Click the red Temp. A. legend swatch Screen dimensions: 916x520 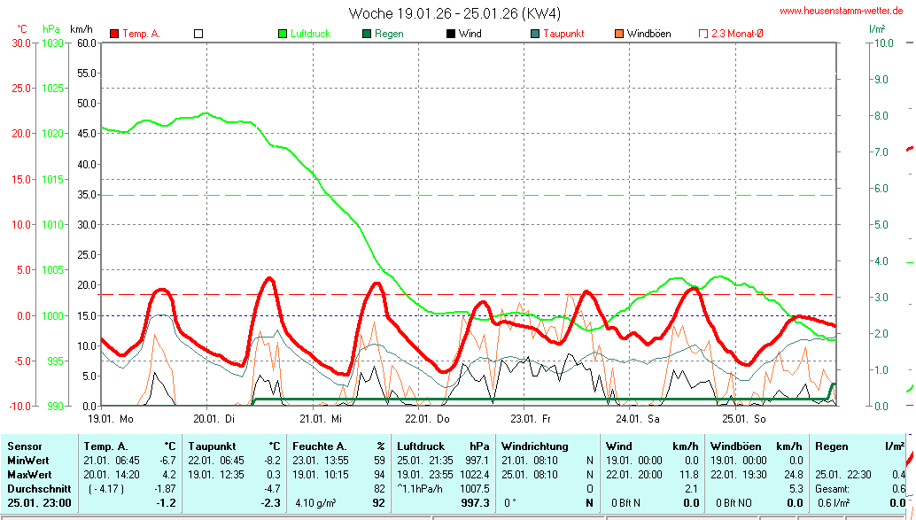114,34
